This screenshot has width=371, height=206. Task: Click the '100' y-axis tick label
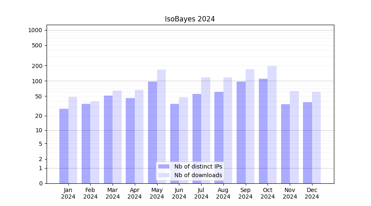pyautogui.click(x=38, y=81)
